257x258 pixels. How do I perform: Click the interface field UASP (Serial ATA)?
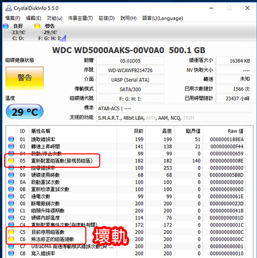(x=130, y=80)
